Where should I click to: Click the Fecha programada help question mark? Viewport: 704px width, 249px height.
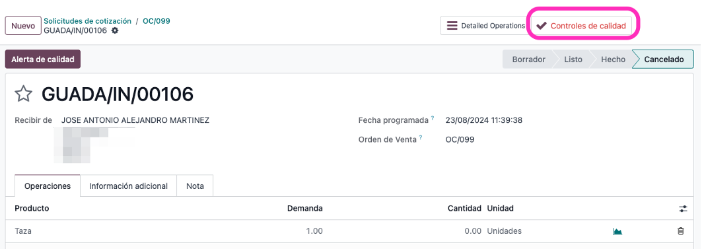click(433, 118)
